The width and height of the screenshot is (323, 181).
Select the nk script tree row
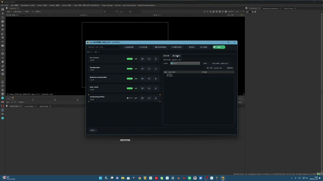pos(169,76)
